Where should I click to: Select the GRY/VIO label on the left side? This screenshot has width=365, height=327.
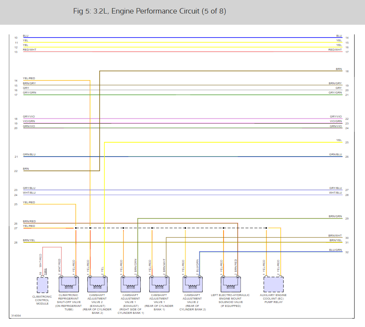pos(29,116)
